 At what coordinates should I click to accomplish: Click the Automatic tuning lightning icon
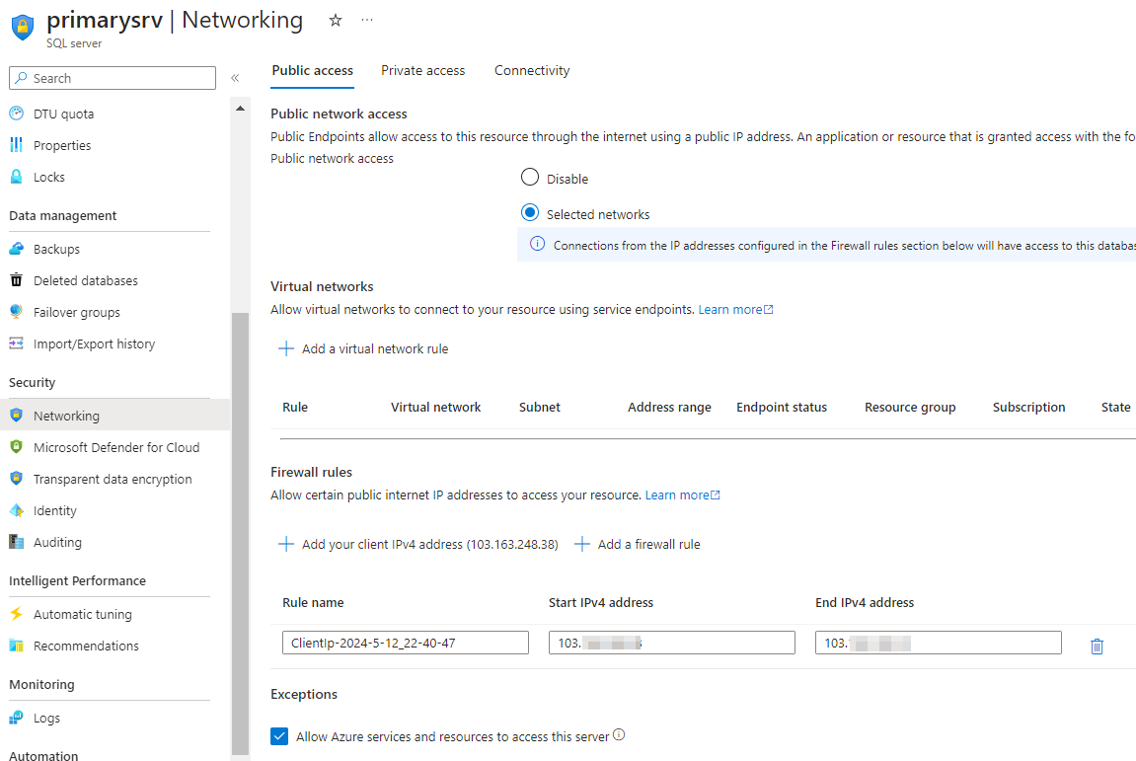click(x=16, y=614)
